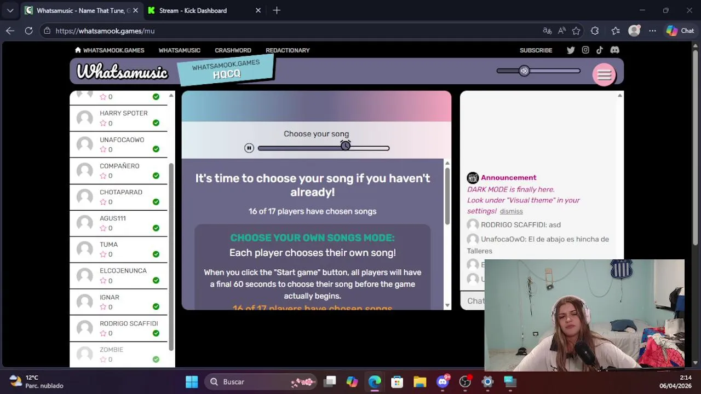Image resolution: width=701 pixels, height=394 pixels.
Task: Go to CRASHWORD in the site nav
Action: pos(233,50)
